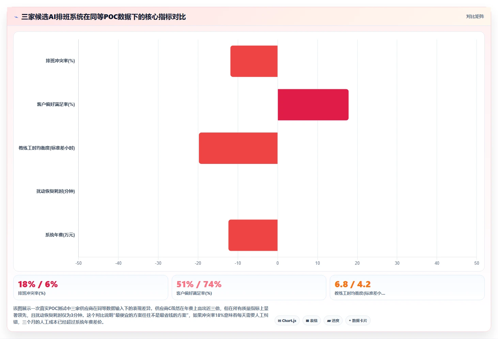The height and width of the screenshot is (339, 498).
Task: Click the description paragraph starting 该图展示
Action: click(141, 315)
